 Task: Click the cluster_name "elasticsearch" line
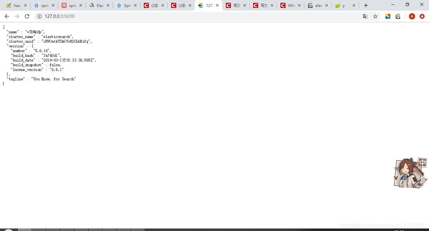coord(40,37)
